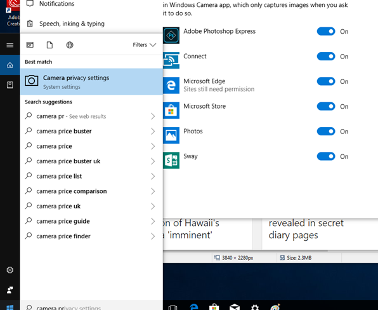Click the Notifications icon in Settings sidebar
The height and width of the screenshot is (310, 378).
point(30,4)
